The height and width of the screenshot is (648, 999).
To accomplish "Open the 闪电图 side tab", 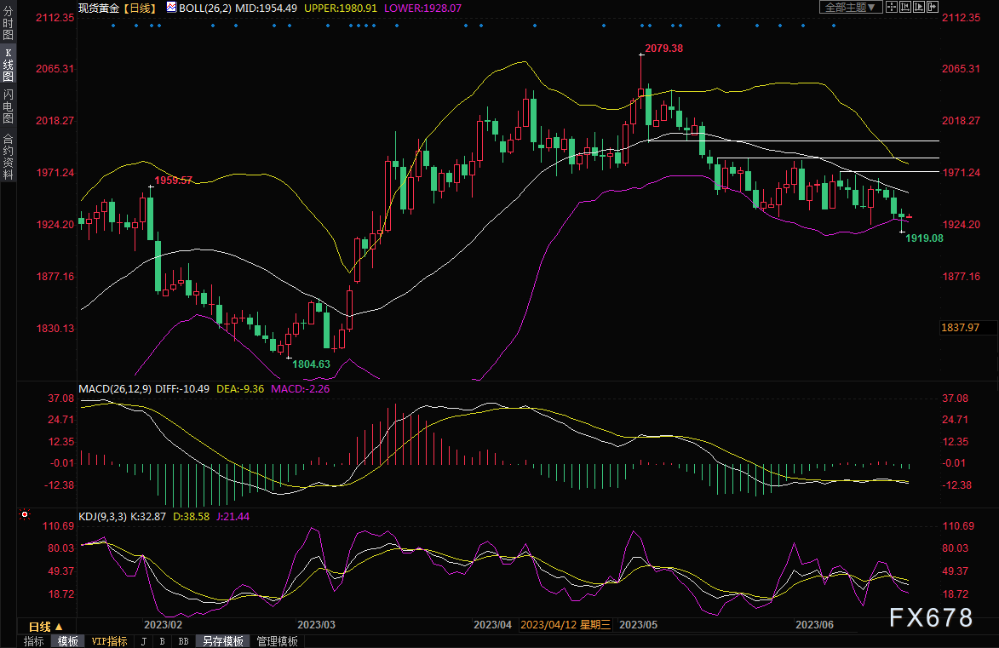I will pos(8,106).
